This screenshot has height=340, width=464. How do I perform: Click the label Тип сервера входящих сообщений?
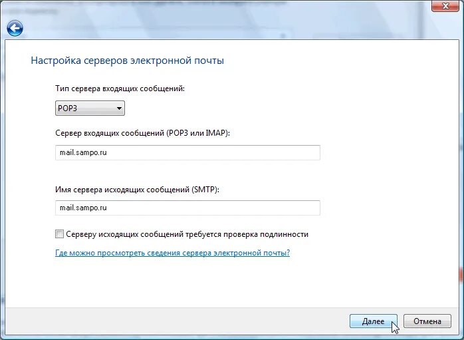coord(120,88)
